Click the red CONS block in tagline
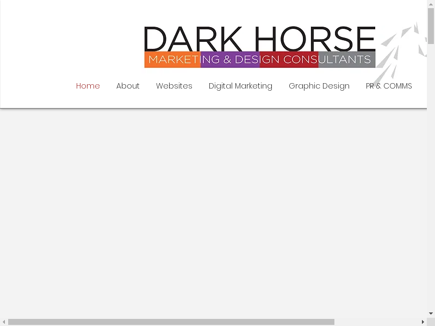 289,60
